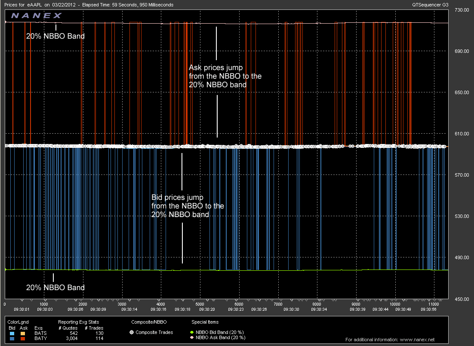Click the BATS ask orange color swatch
This screenshot has width=474, height=346.
pyautogui.click(x=23, y=333)
